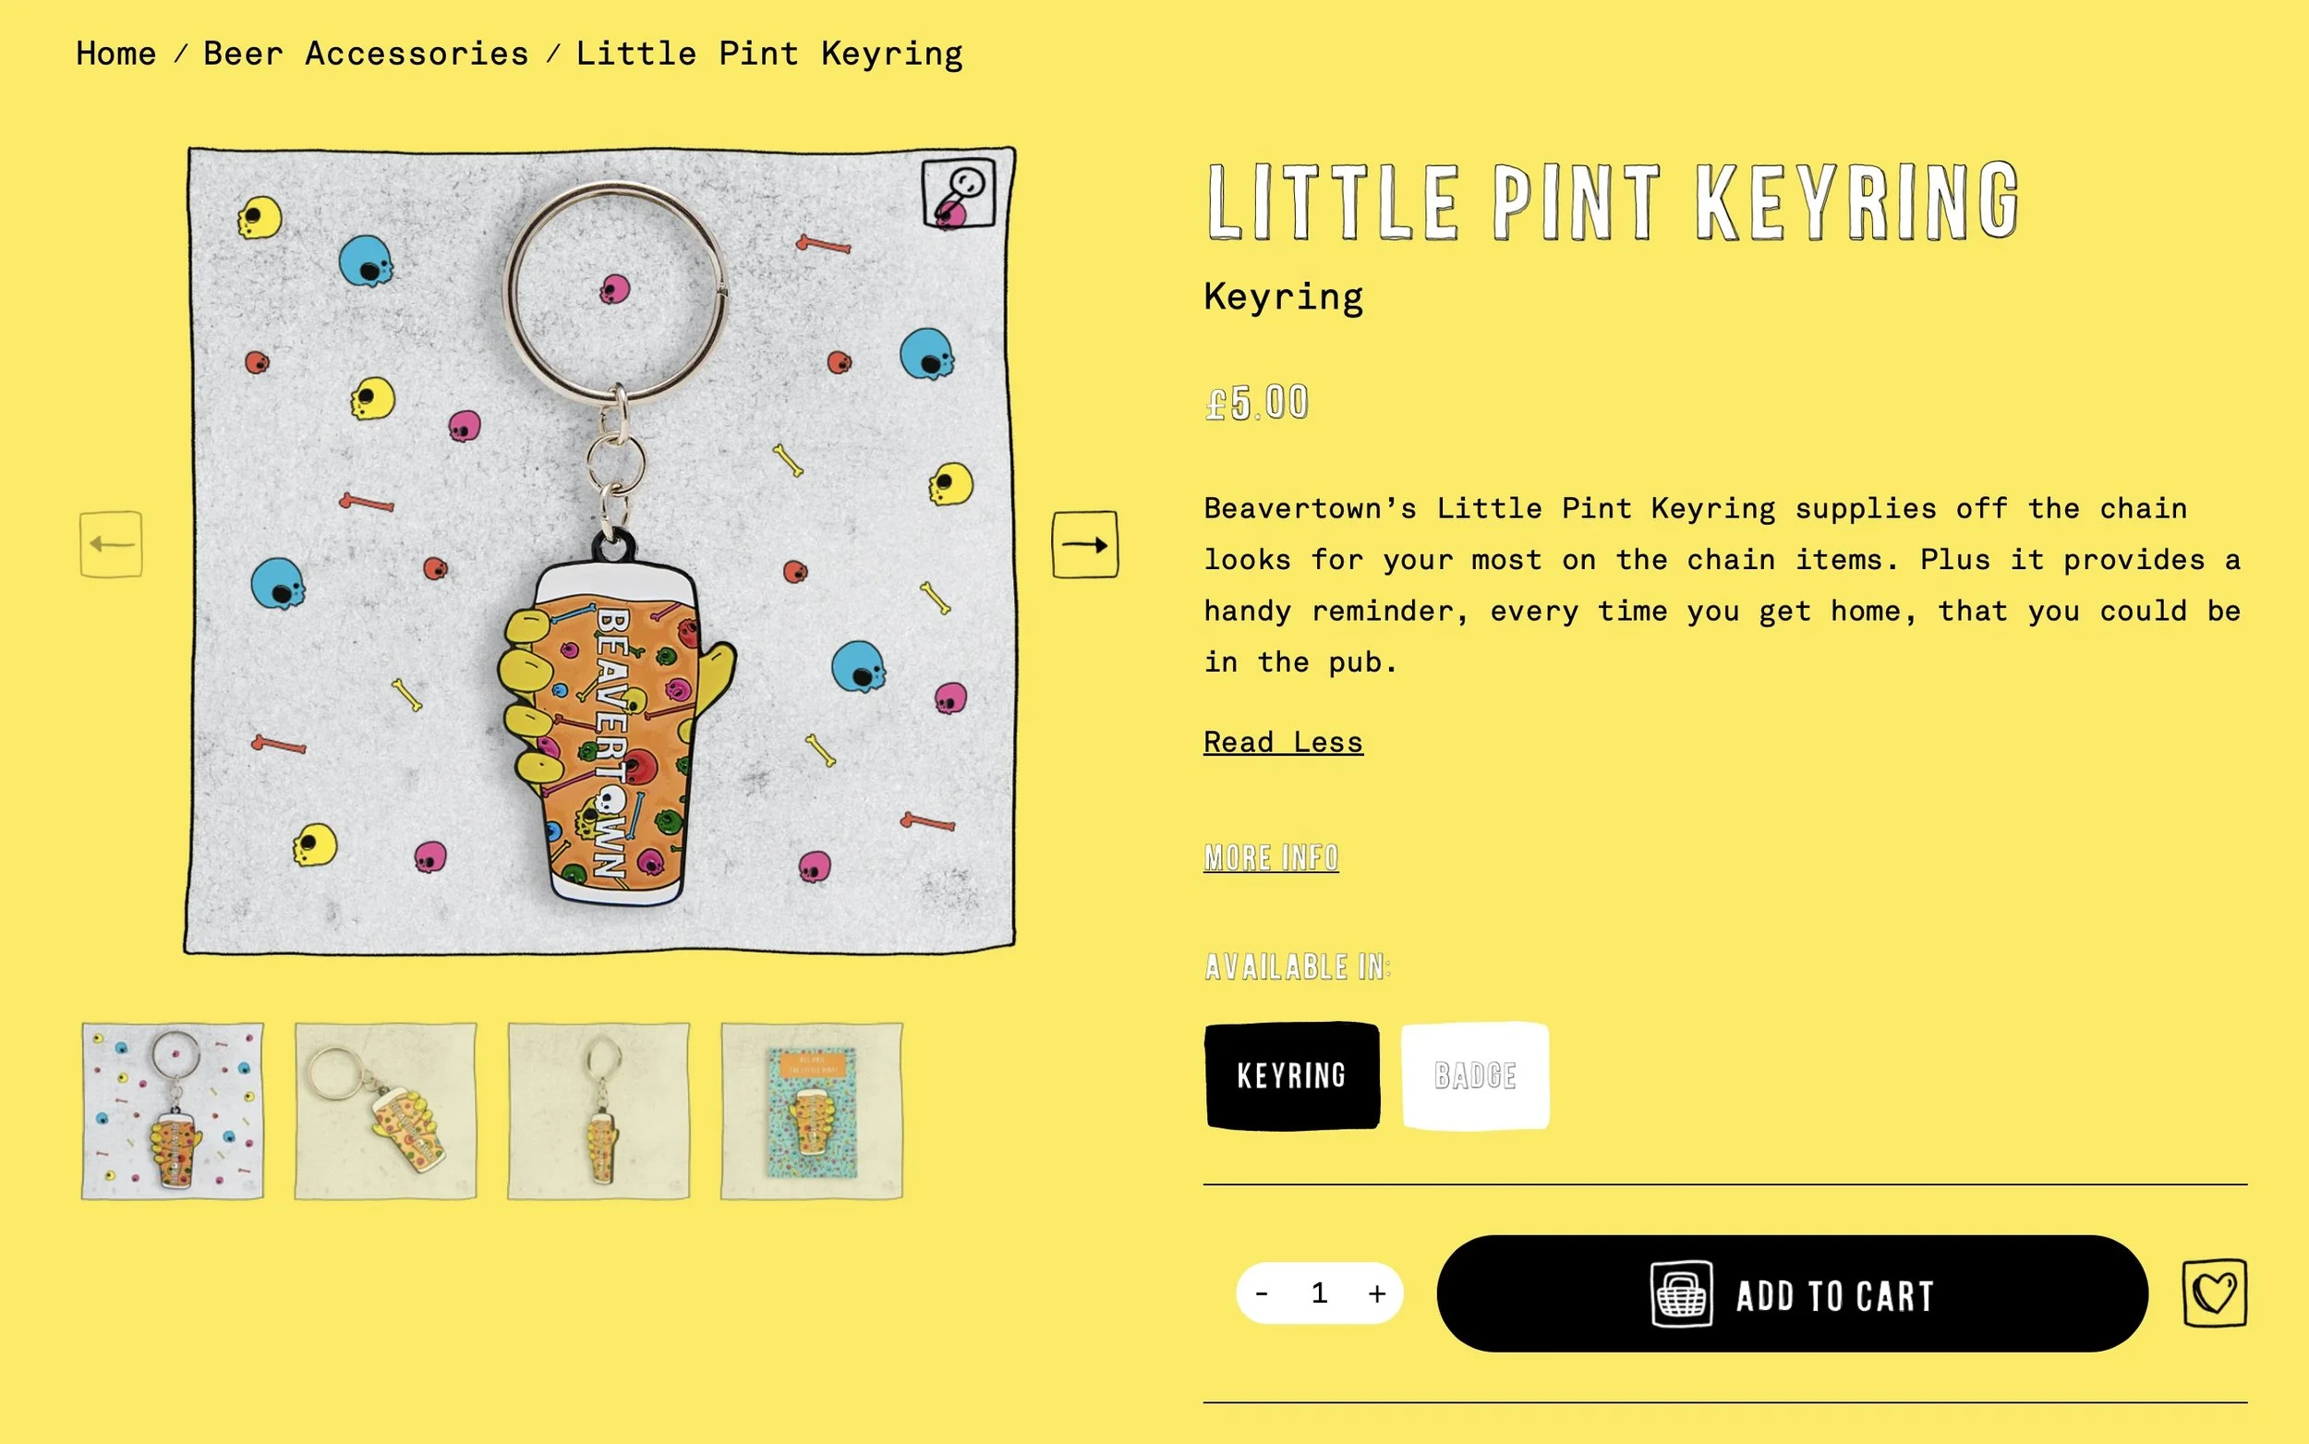Select the third thumbnail of small keyring

pyautogui.click(x=598, y=1110)
